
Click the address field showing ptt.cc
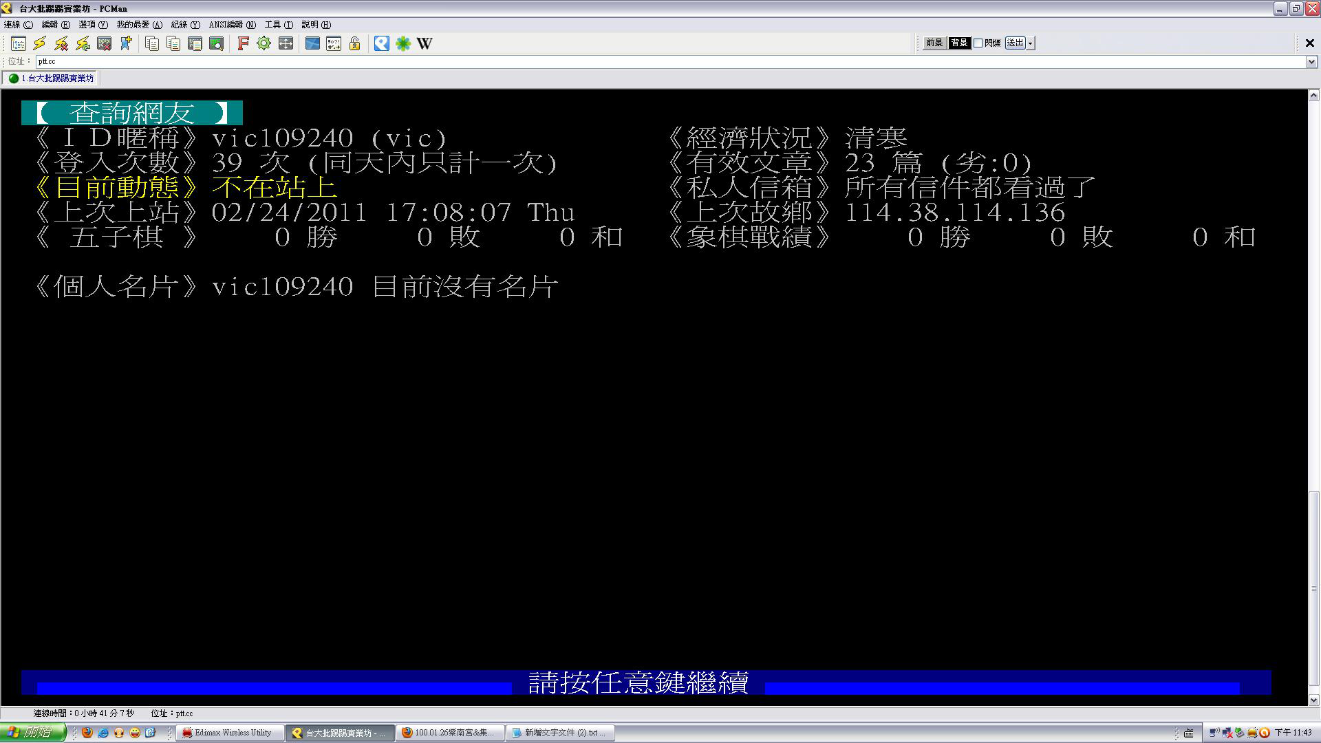pos(670,61)
